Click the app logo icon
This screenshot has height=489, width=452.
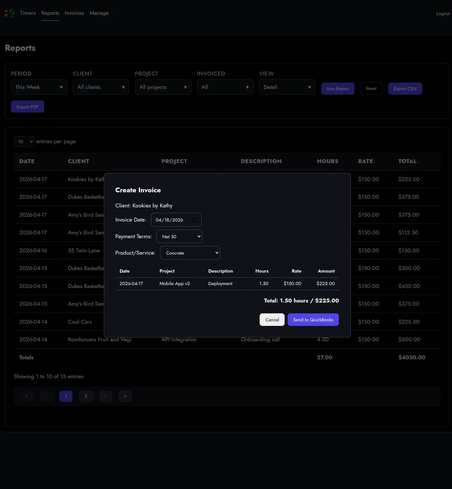(x=9, y=13)
